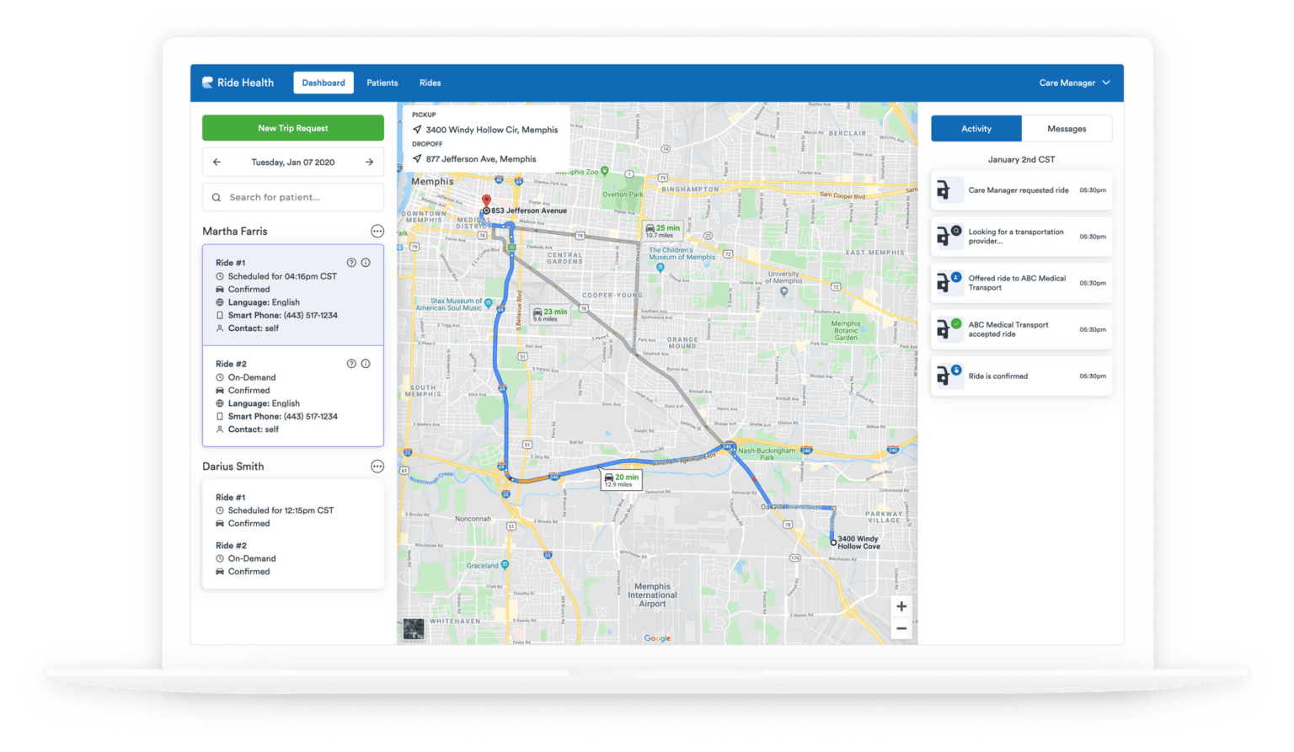Open the options menu next to Martha Farris

(377, 231)
